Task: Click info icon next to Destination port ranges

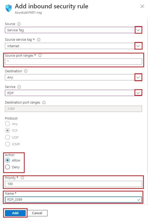Action: pos(44,103)
